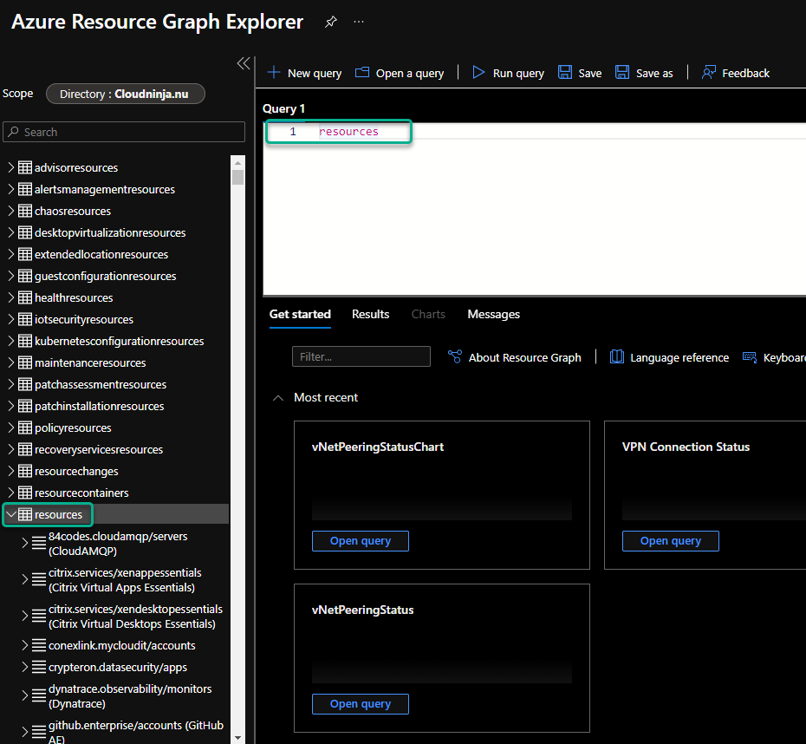Open query for vNetPeeringStatus
This screenshot has width=806, height=744.
(361, 704)
